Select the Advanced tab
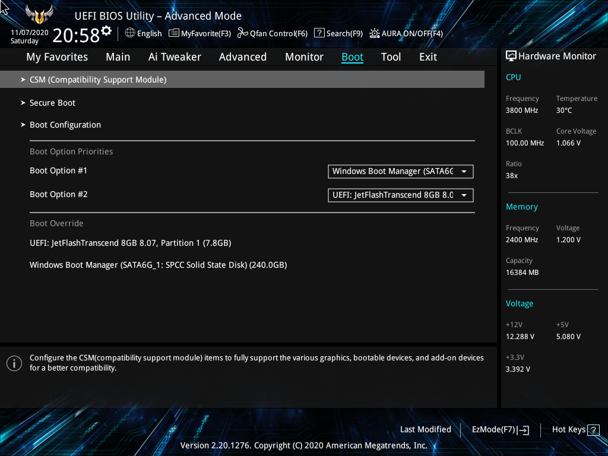 coord(243,57)
